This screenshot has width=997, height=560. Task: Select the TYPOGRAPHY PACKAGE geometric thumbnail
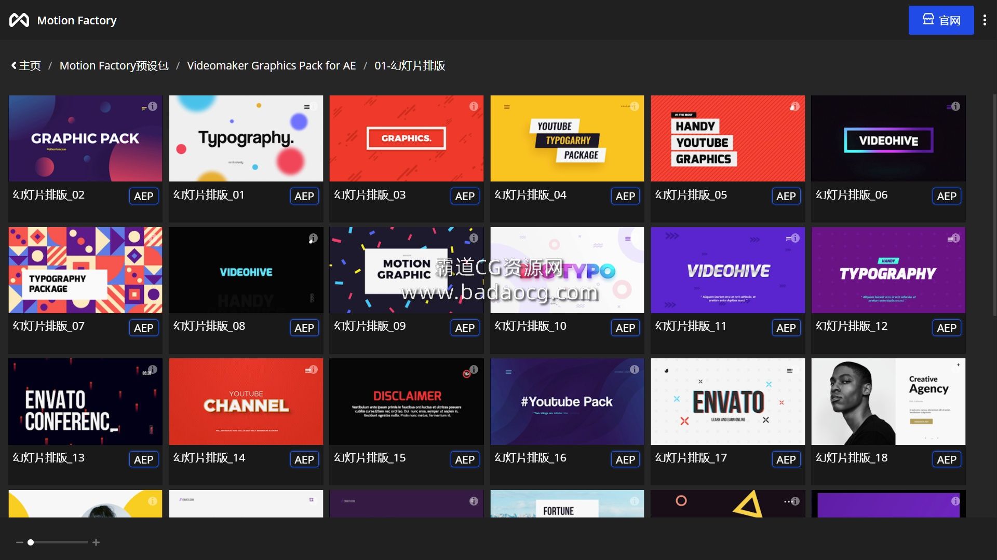pyautogui.click(x=85, y=270)
